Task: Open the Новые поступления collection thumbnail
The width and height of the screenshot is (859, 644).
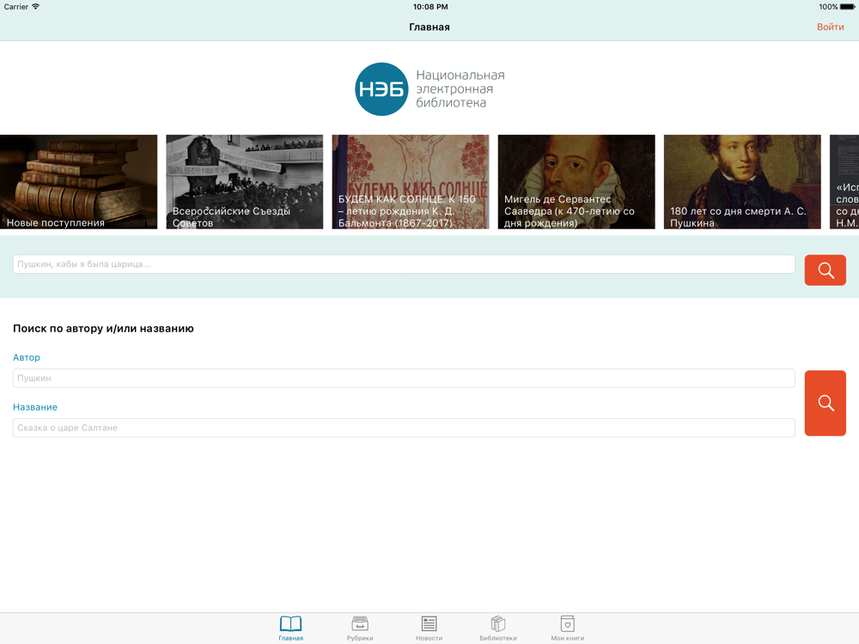Action: point(78,182)
